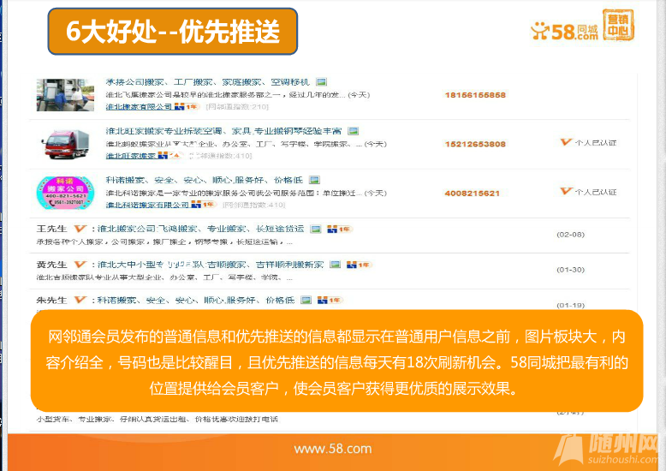Click V verified icon in 4008215621 row
Screen dimensions: 666x471
click(566, 191)
